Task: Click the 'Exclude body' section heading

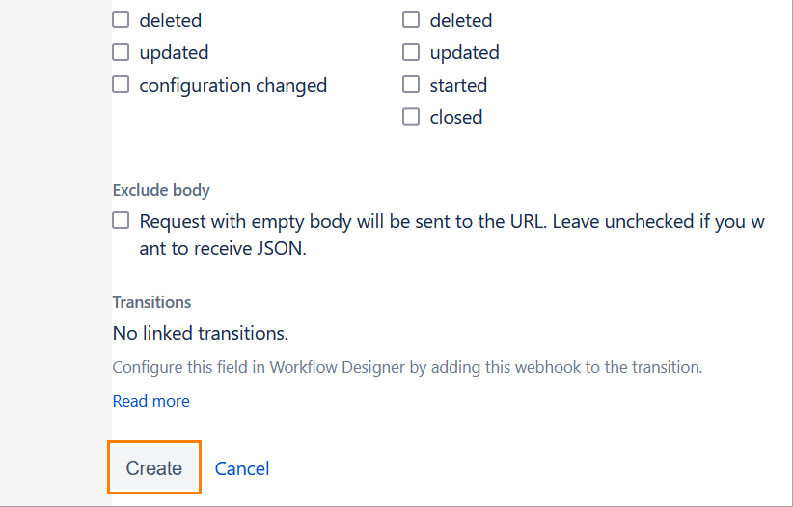Action: click(161, 190)
